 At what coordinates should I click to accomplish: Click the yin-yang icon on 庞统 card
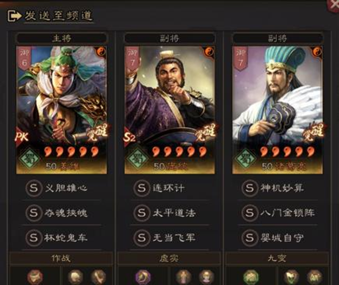point(209,52)
